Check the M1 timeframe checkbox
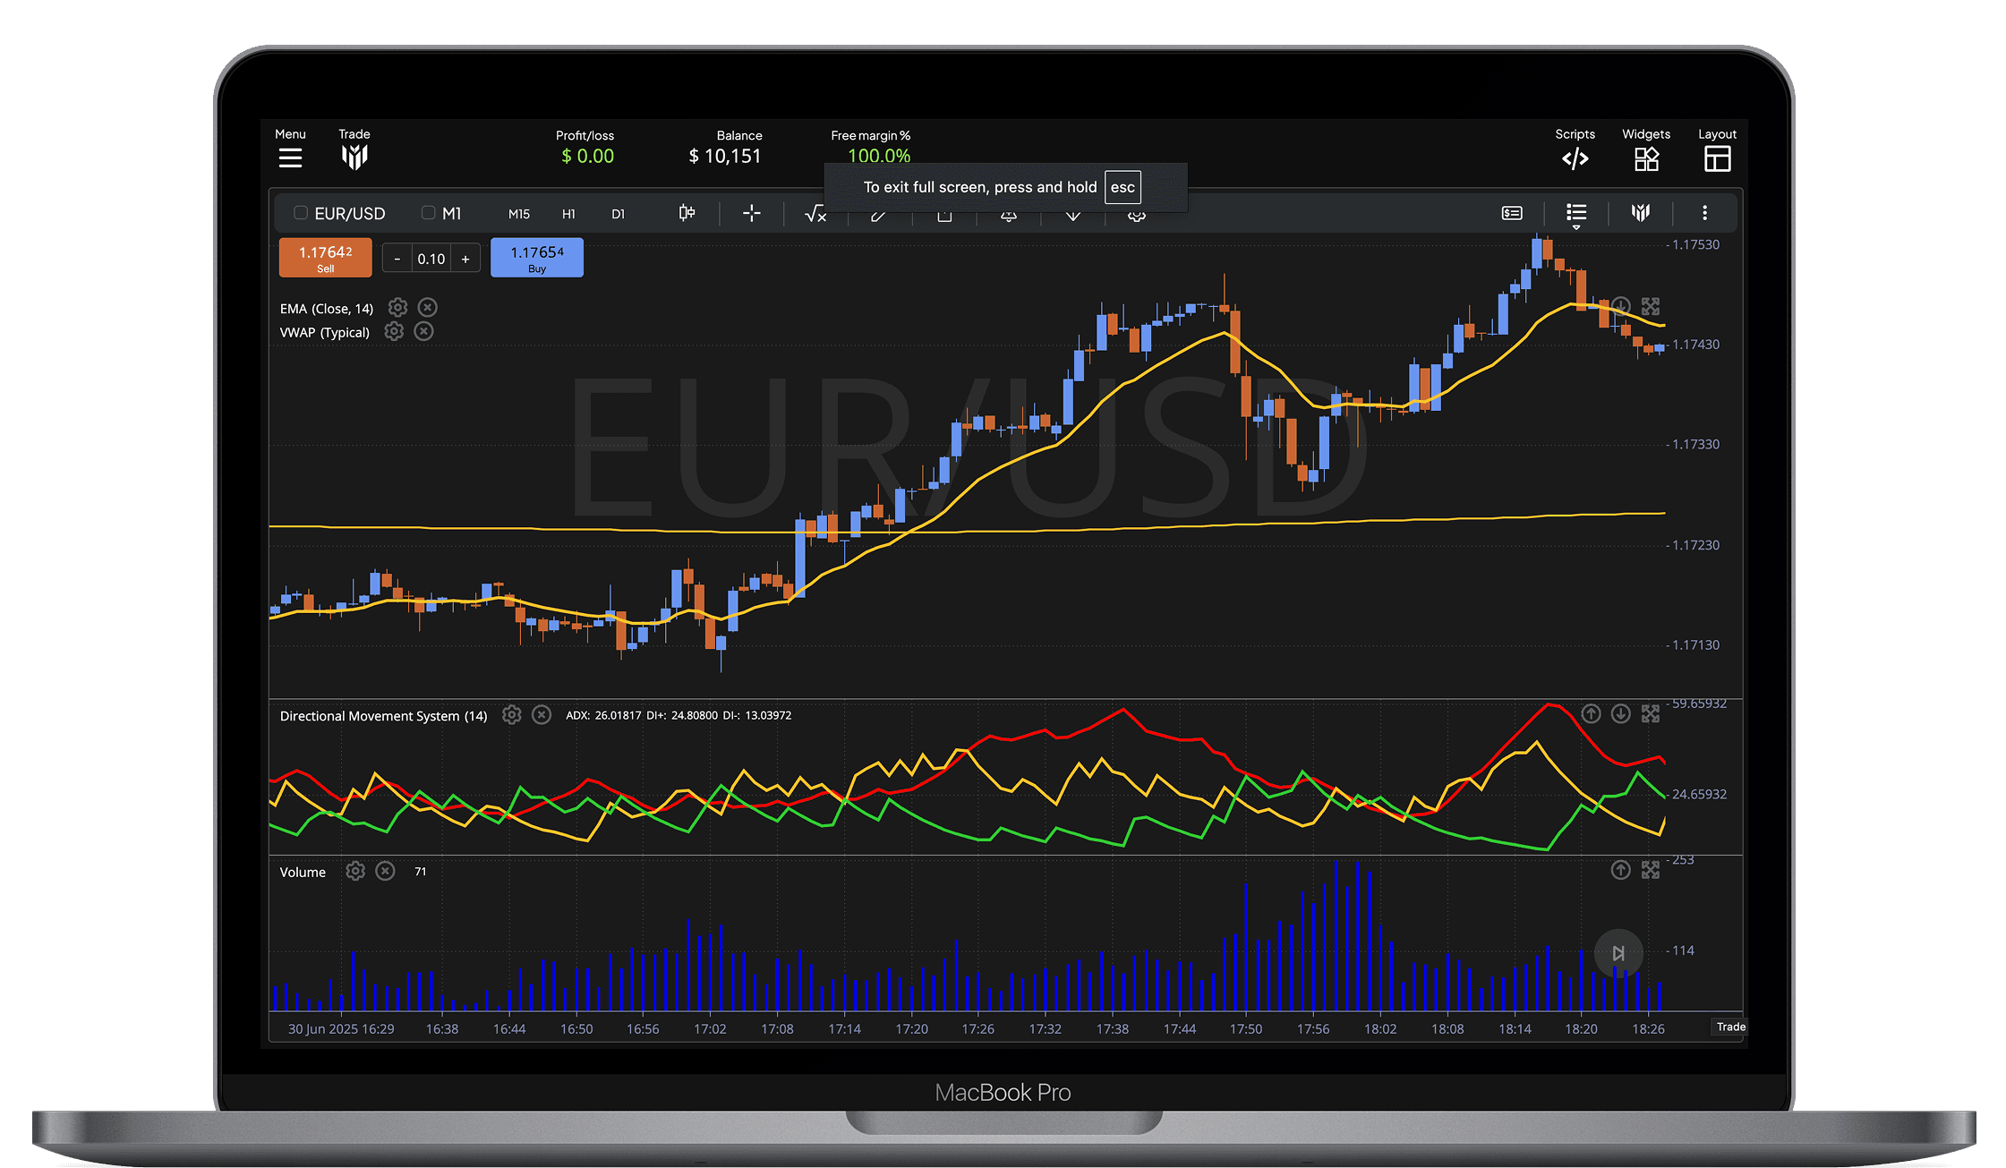 point(428,213)
